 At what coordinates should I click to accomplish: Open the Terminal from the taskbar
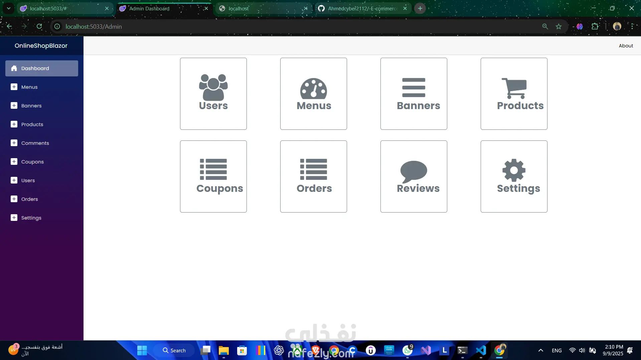click(x=463, y=350)
